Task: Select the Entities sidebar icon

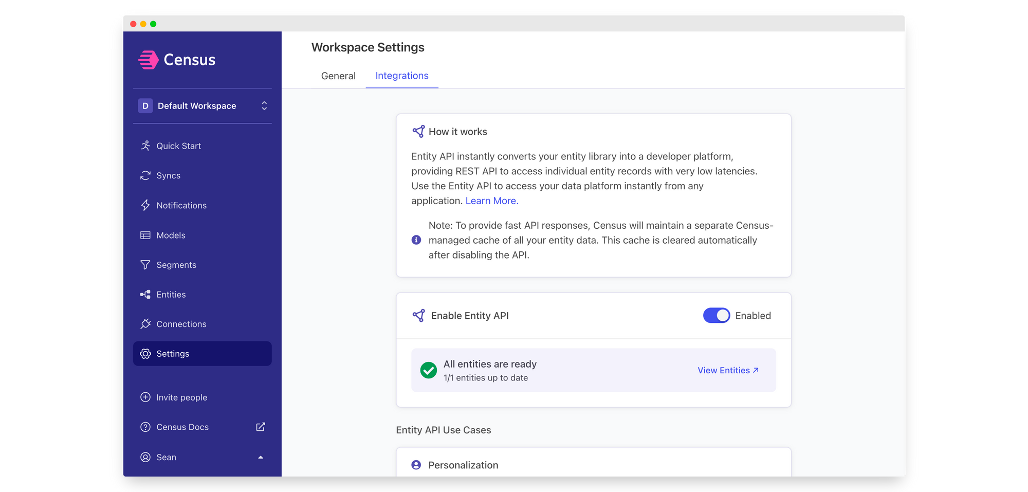Action: 145,294
